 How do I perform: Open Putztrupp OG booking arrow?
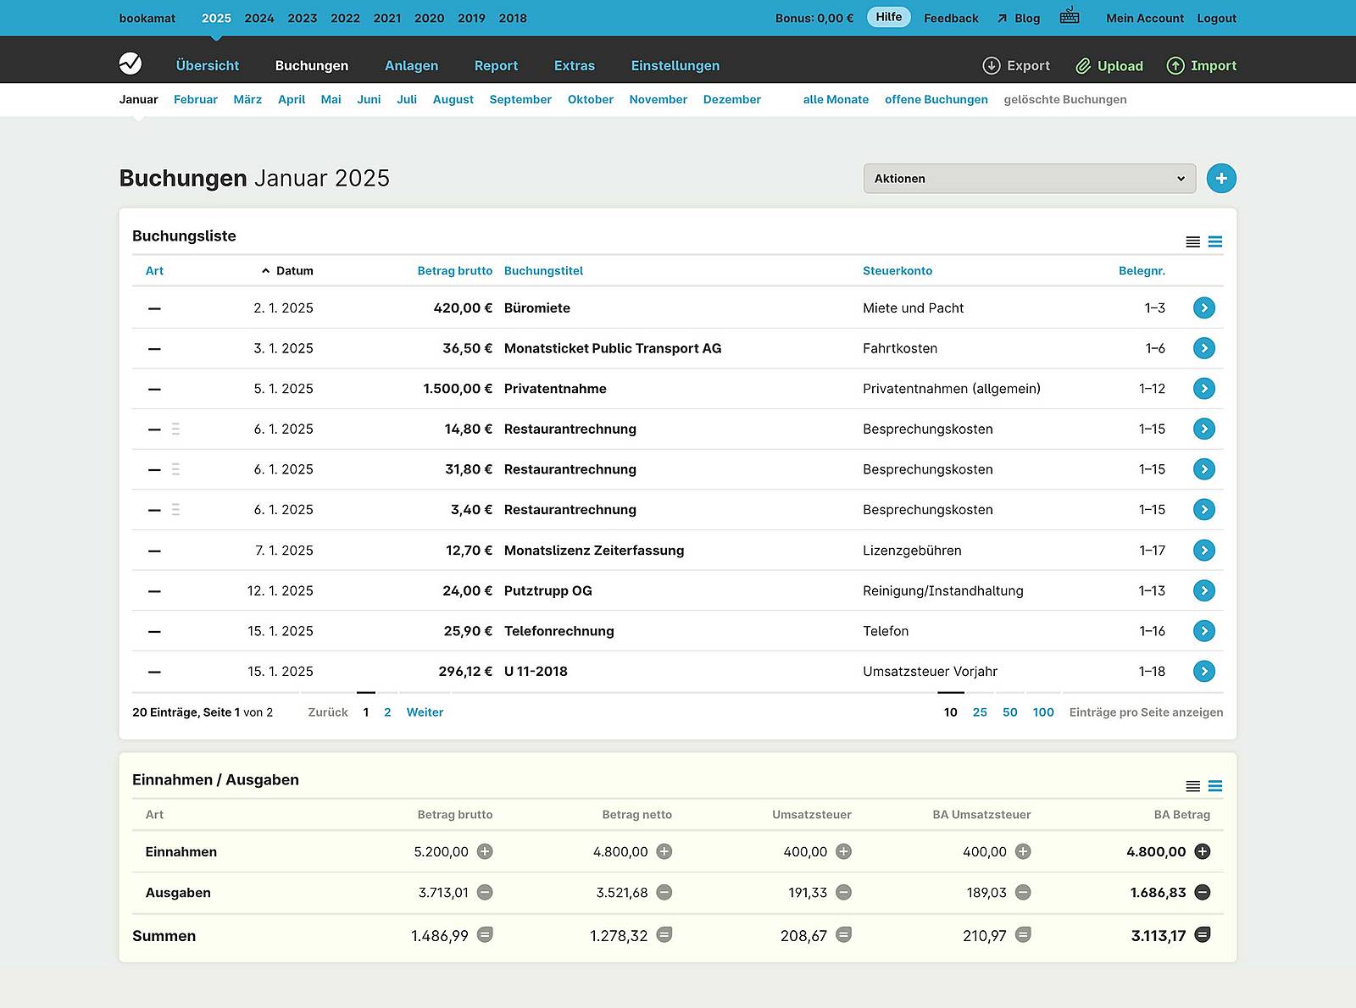(1203, 590)
